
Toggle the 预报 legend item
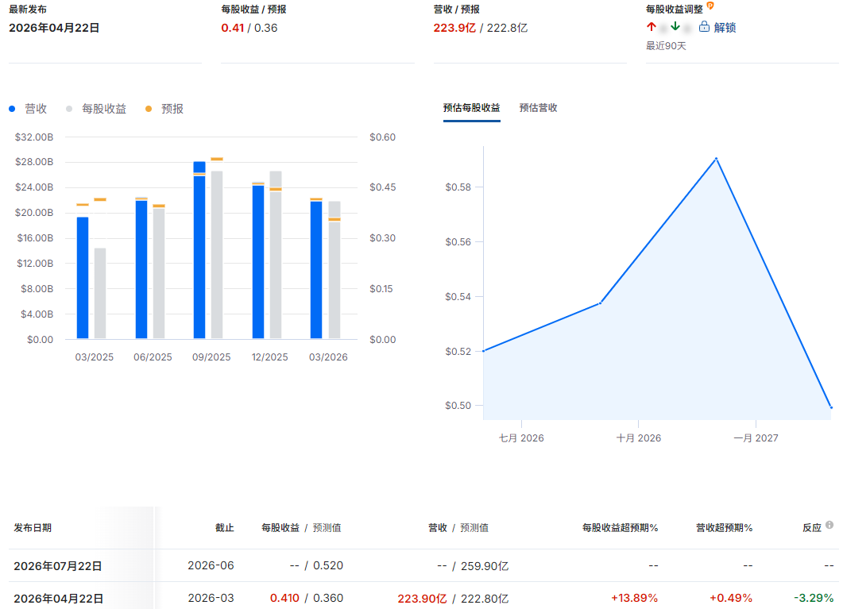(x=164, y=109)
